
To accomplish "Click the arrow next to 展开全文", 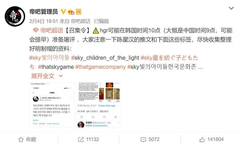I will [x=61, y=76].
